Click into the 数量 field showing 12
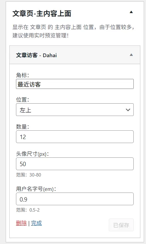146x244 pixels. (x=75, y=137)
